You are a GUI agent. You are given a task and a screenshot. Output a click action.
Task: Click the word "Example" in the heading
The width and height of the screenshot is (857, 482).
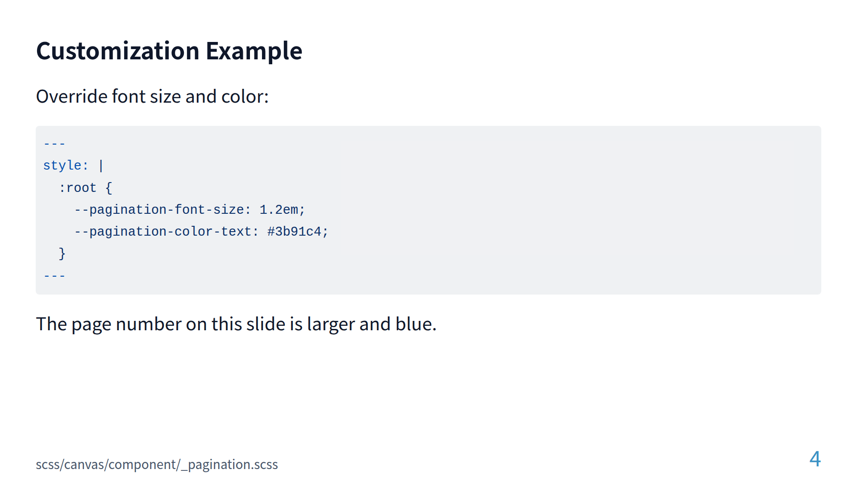254,51
